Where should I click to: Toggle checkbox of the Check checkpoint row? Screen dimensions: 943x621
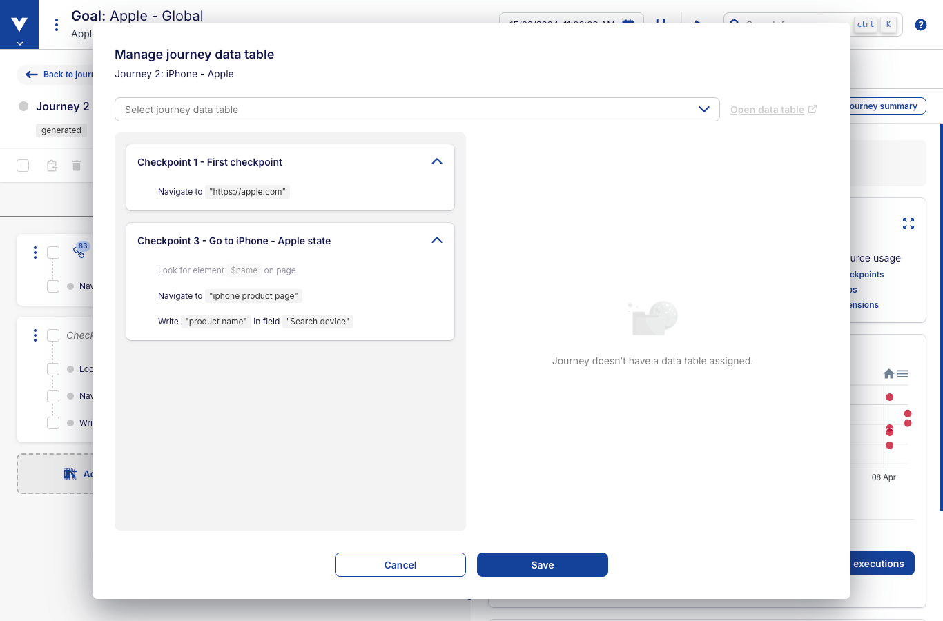pos(53,335)
